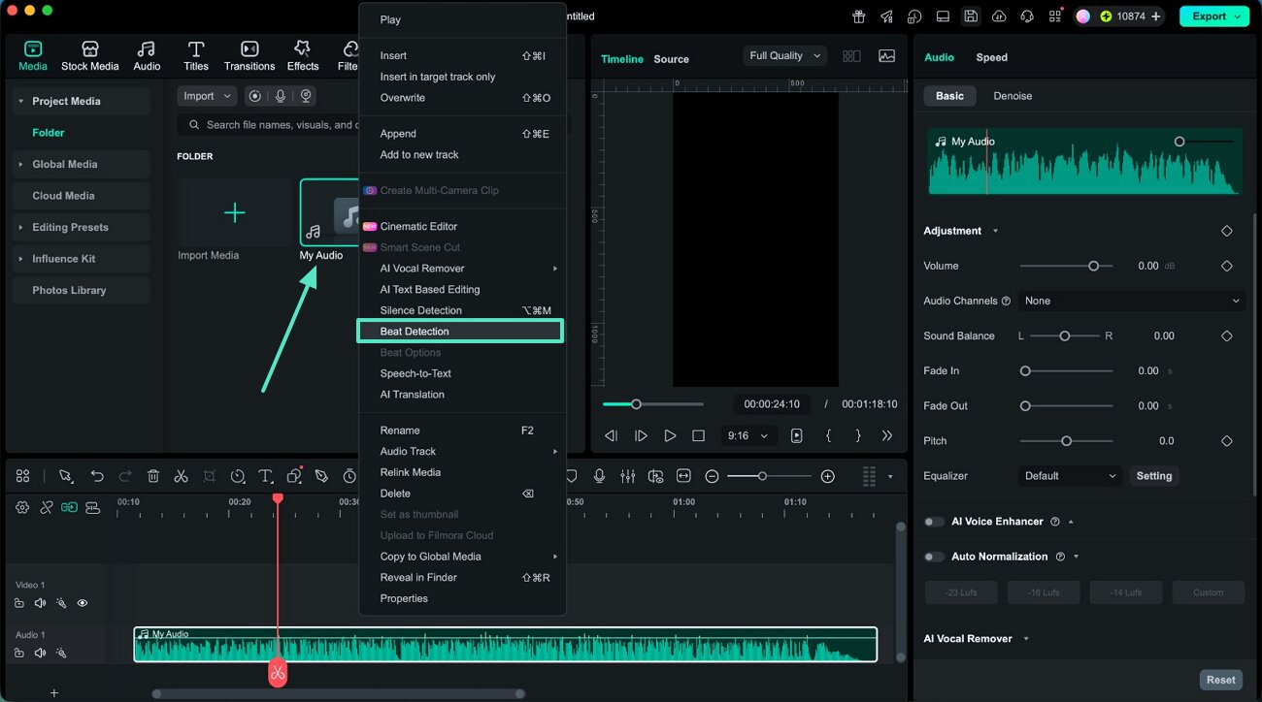Hide the Video 1 track with eye icon

[83, 603]
